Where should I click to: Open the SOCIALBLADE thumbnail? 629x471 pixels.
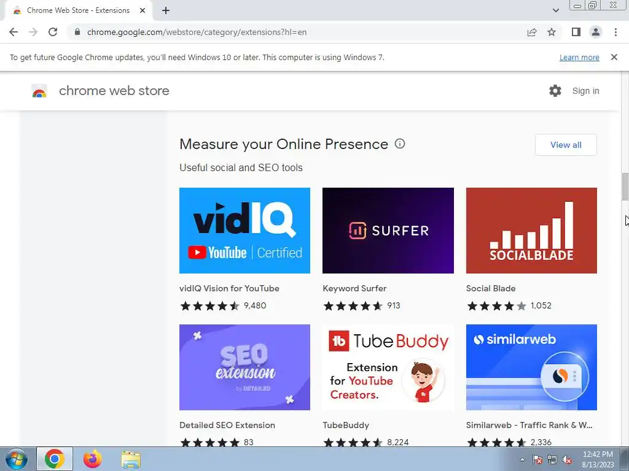pos(531,231)
